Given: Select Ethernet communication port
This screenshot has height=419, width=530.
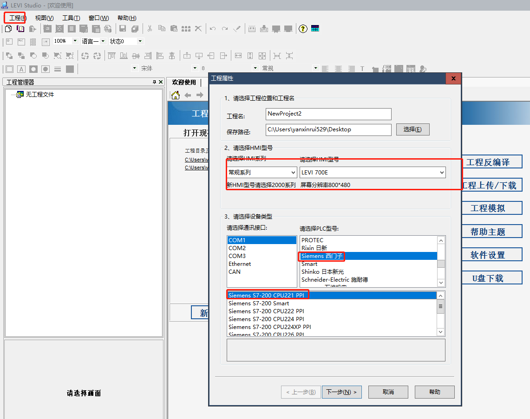Looking at the screenshot, I should point(262,264).
